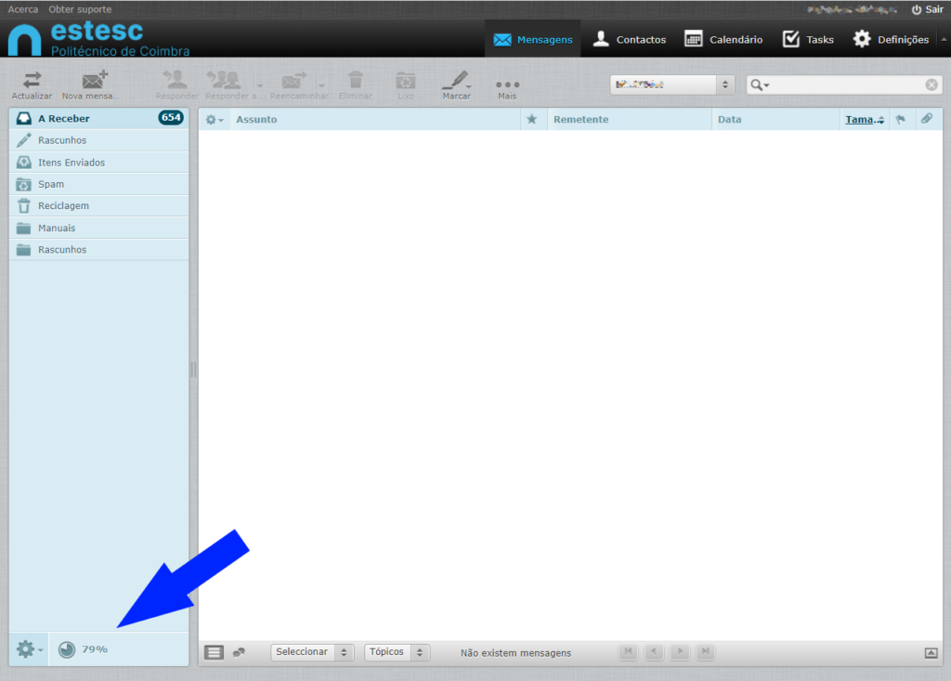Click the attachment paperclip column header
951x681 pixels.
[927, 119]
